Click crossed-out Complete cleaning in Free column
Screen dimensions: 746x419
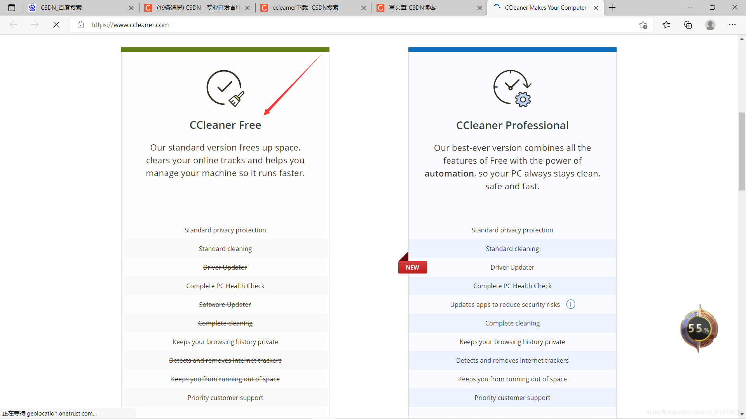click(x=225, y=323)
